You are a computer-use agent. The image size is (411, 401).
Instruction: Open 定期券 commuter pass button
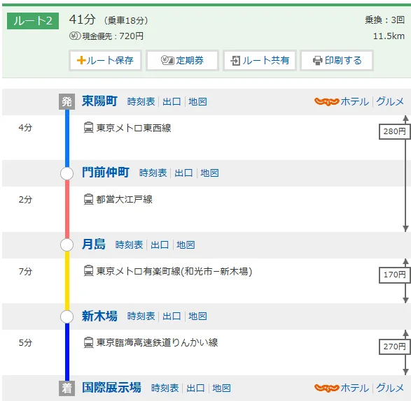point(182,60)
